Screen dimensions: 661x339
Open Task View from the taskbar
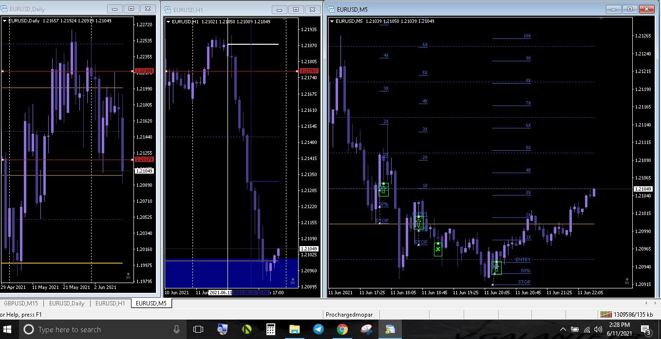coord(198,329)
